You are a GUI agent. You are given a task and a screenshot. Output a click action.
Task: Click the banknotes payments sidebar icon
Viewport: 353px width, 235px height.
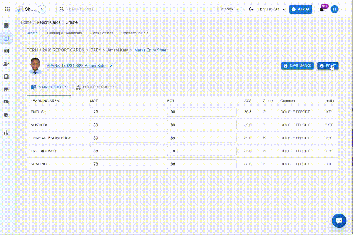[6, 102]
